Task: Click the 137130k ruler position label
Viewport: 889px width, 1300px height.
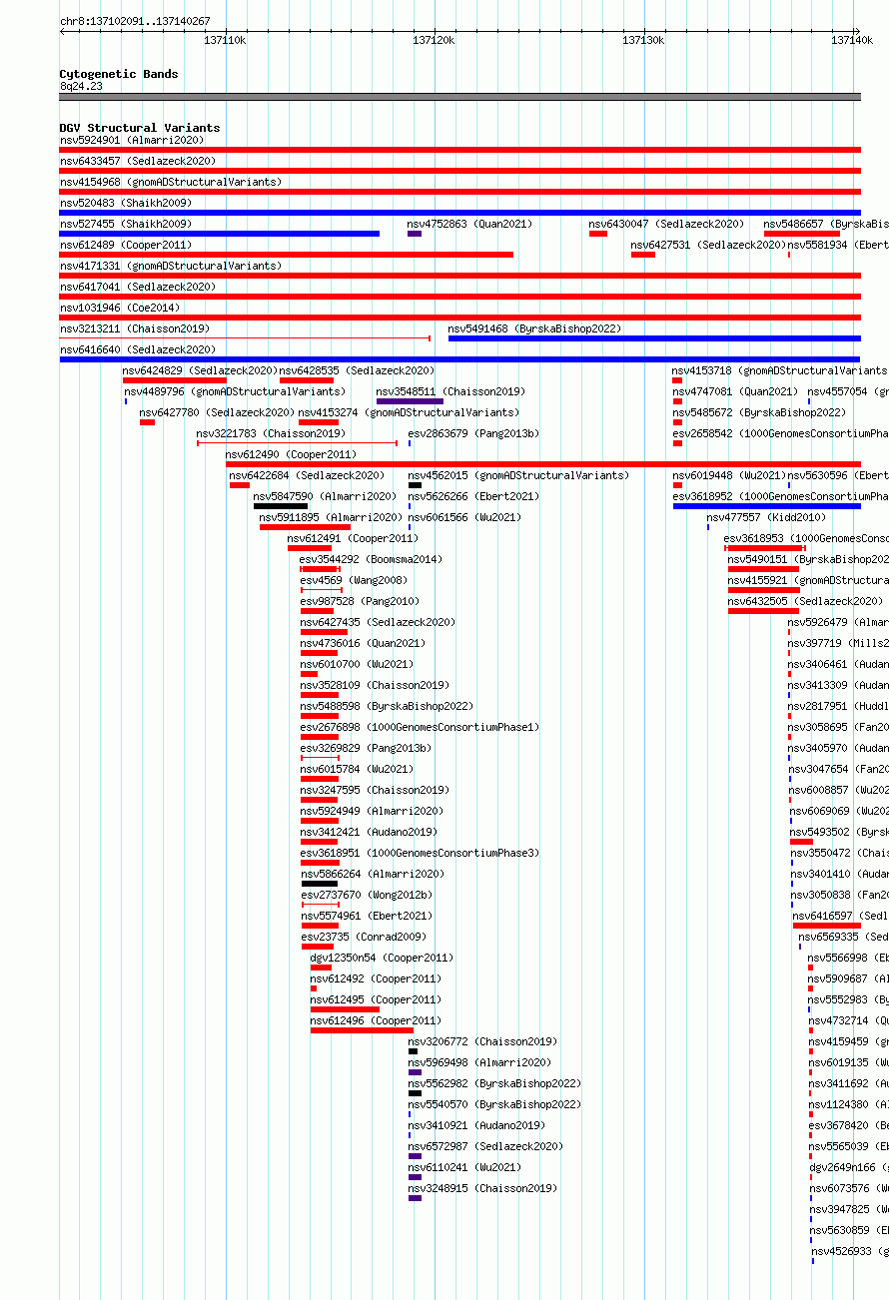Action: click(x=643, y=40)
